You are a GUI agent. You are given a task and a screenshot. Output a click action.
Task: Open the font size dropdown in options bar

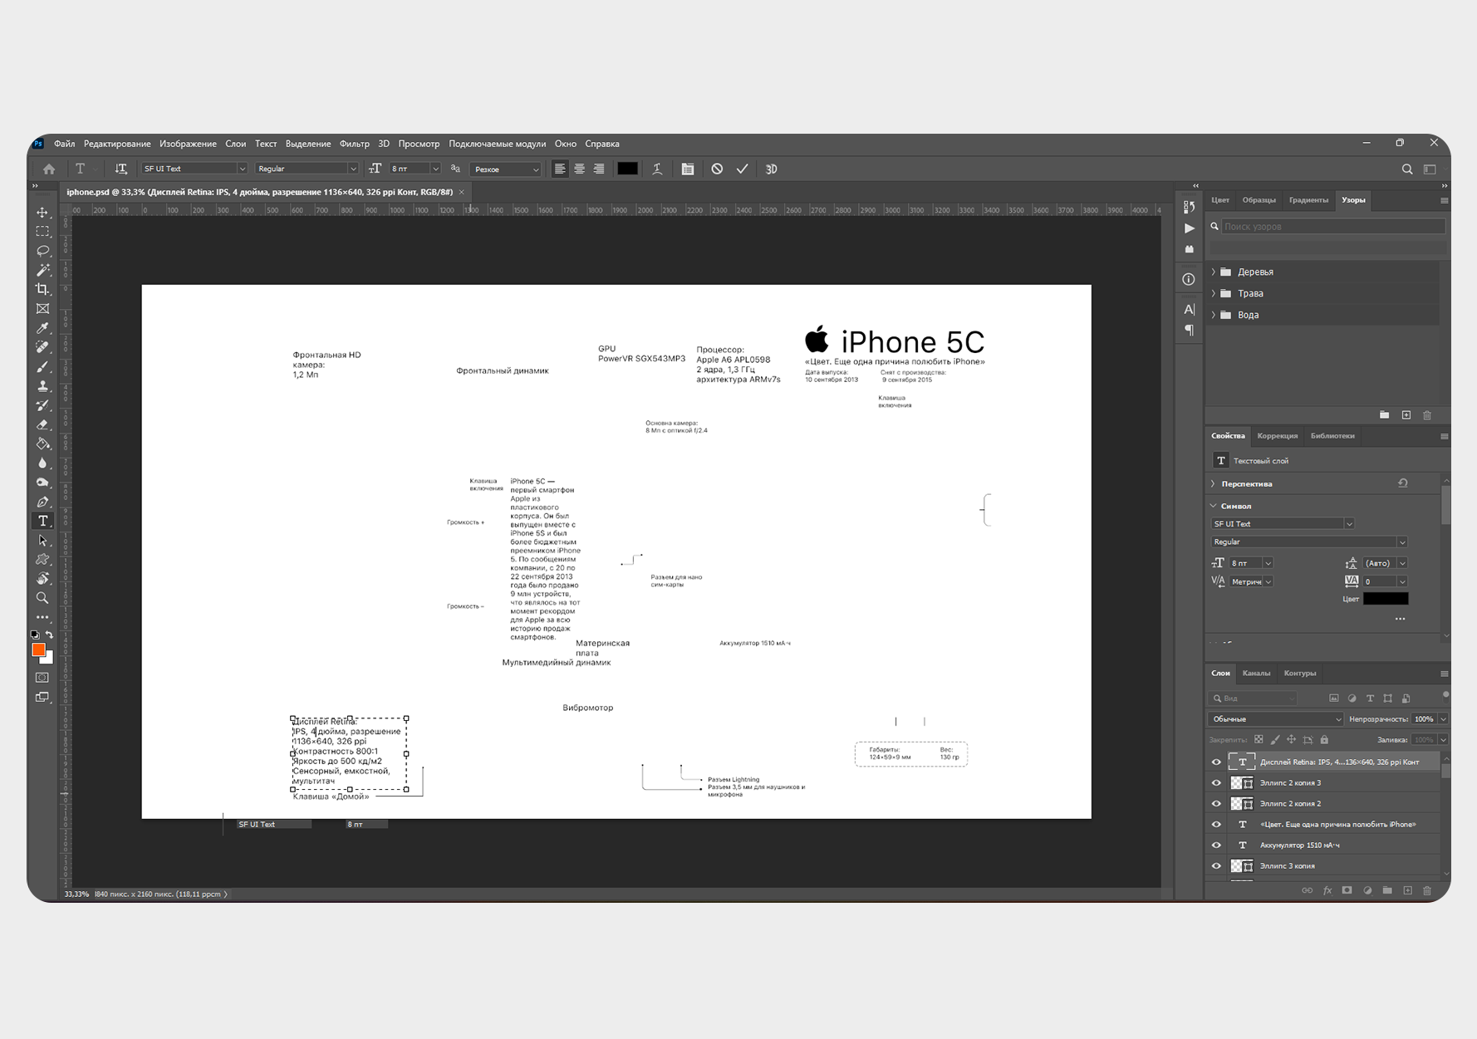pyautogui.click(x=435, y=169)
